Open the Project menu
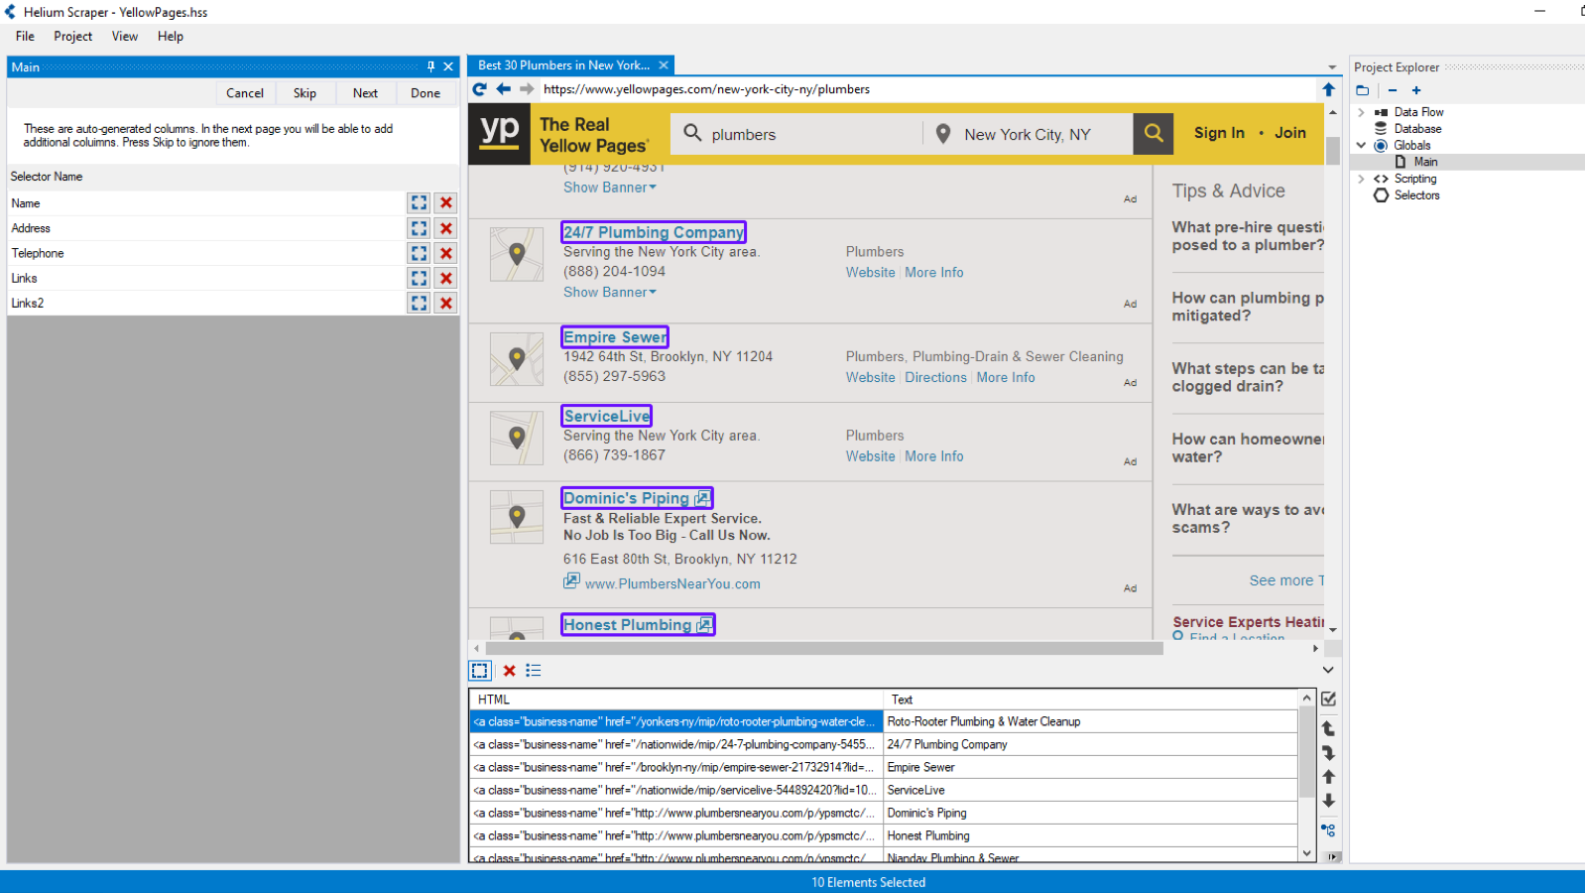This screenshot has width=1585, height=893. click(x=72, y=37)
